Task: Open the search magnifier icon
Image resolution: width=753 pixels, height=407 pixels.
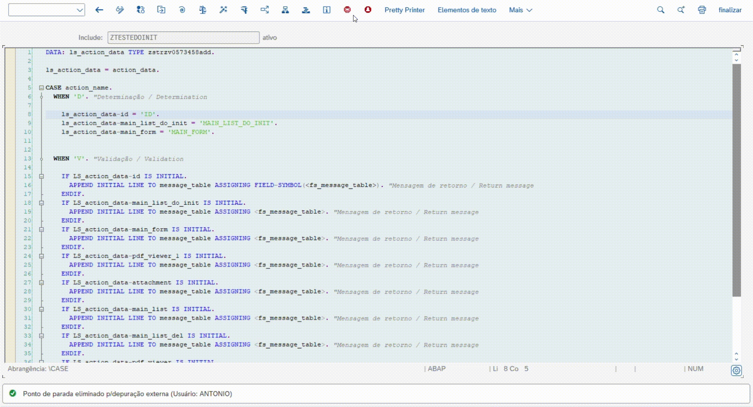Action: 660,10
